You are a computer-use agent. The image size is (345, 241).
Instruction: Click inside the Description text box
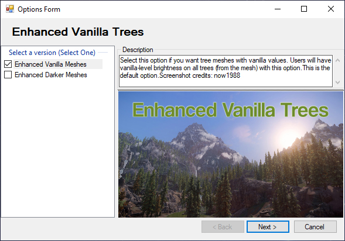pyautogui.click(x=226, y=71)
